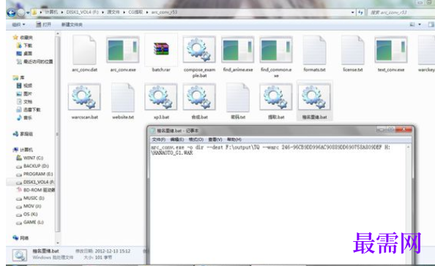The width and height of the screenshot is (435, 266).
Task: Click the 打开 (Open) toolbar button
Action: pos(43,24)
